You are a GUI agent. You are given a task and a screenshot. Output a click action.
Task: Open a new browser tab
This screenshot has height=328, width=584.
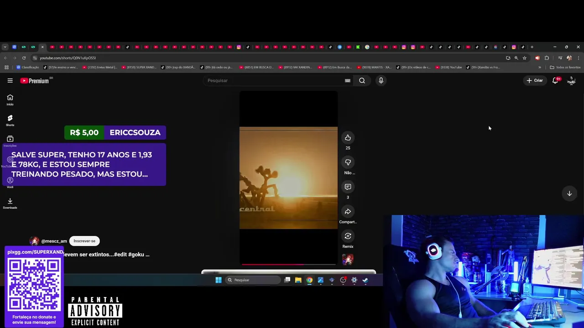(x=532, y=47)
